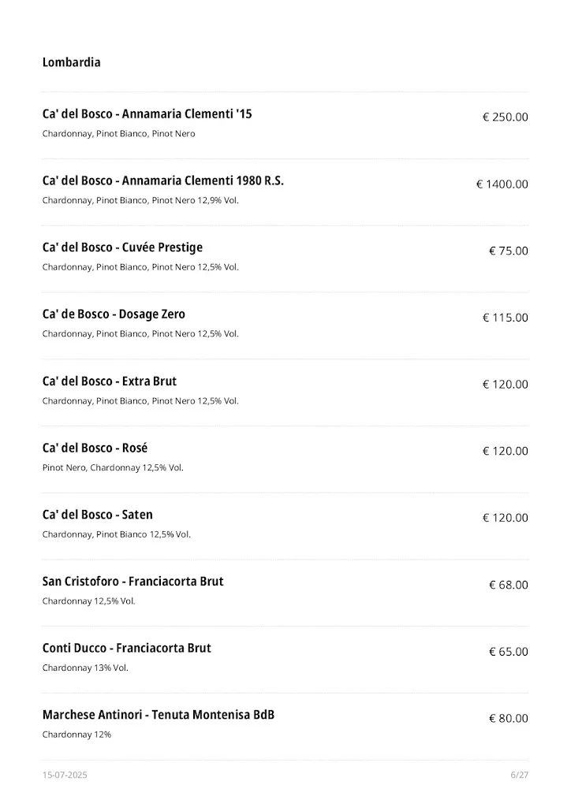
Task: Open Annamaria Clementi 1980 R.S. wine entry
Action: [162, 181]
